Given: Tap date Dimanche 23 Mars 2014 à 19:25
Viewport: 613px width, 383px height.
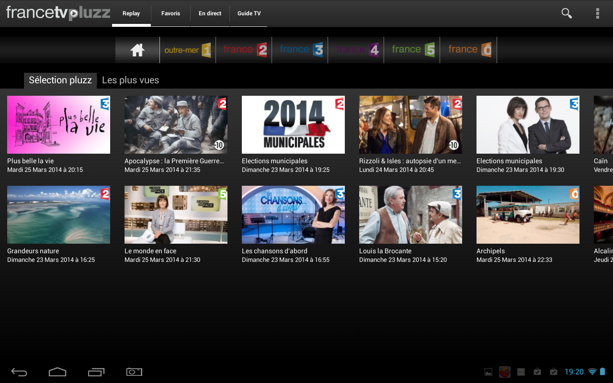Looking at the screenshot, I should point(285,170).
